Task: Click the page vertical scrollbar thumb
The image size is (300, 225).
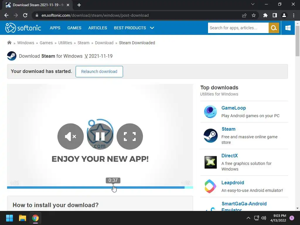Action: point(297,40)
